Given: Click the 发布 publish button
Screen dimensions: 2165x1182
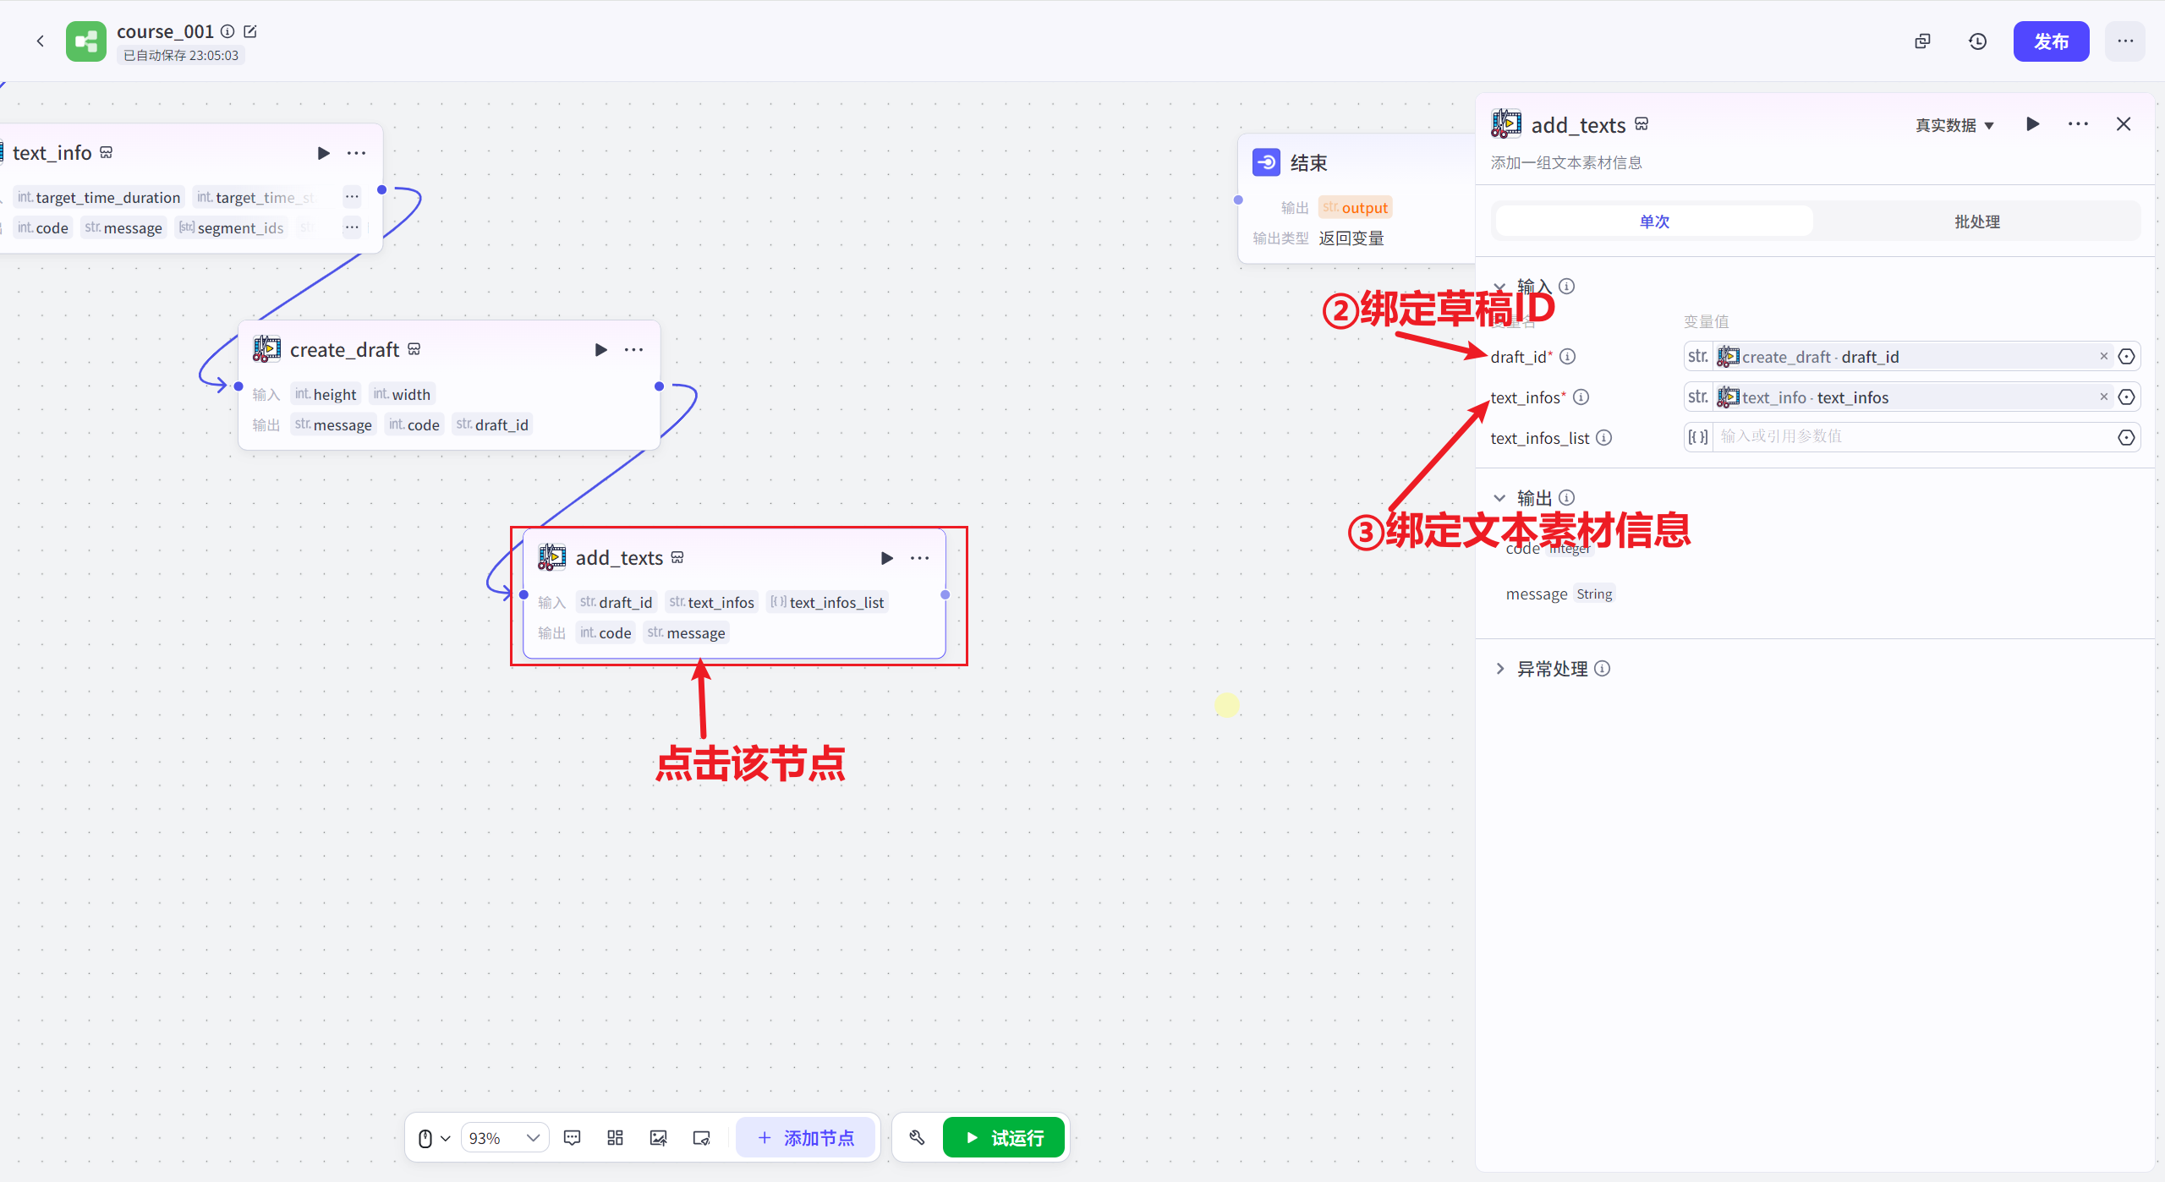Looking at the screenshot, I should coord(2052,41).
